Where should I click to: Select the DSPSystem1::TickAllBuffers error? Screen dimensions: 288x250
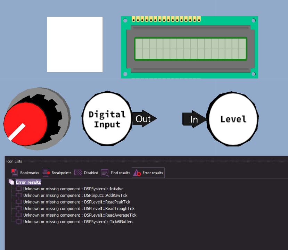coord(78,222)
